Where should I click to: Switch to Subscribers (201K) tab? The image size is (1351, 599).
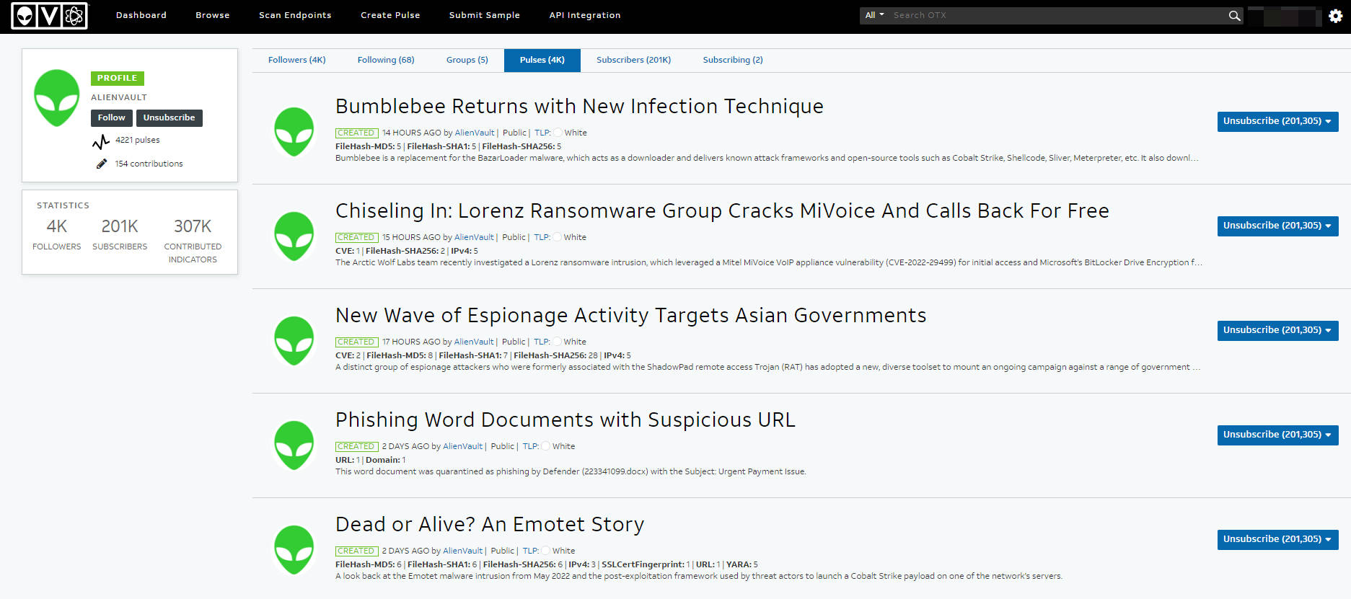click(x=634, y=60)
